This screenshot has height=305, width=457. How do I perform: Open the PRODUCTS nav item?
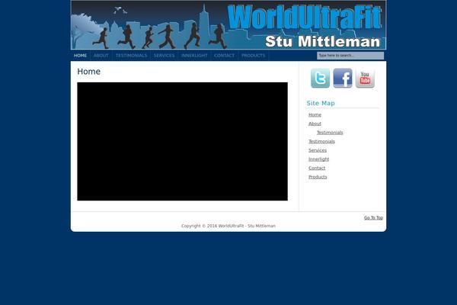click(254, 56)
